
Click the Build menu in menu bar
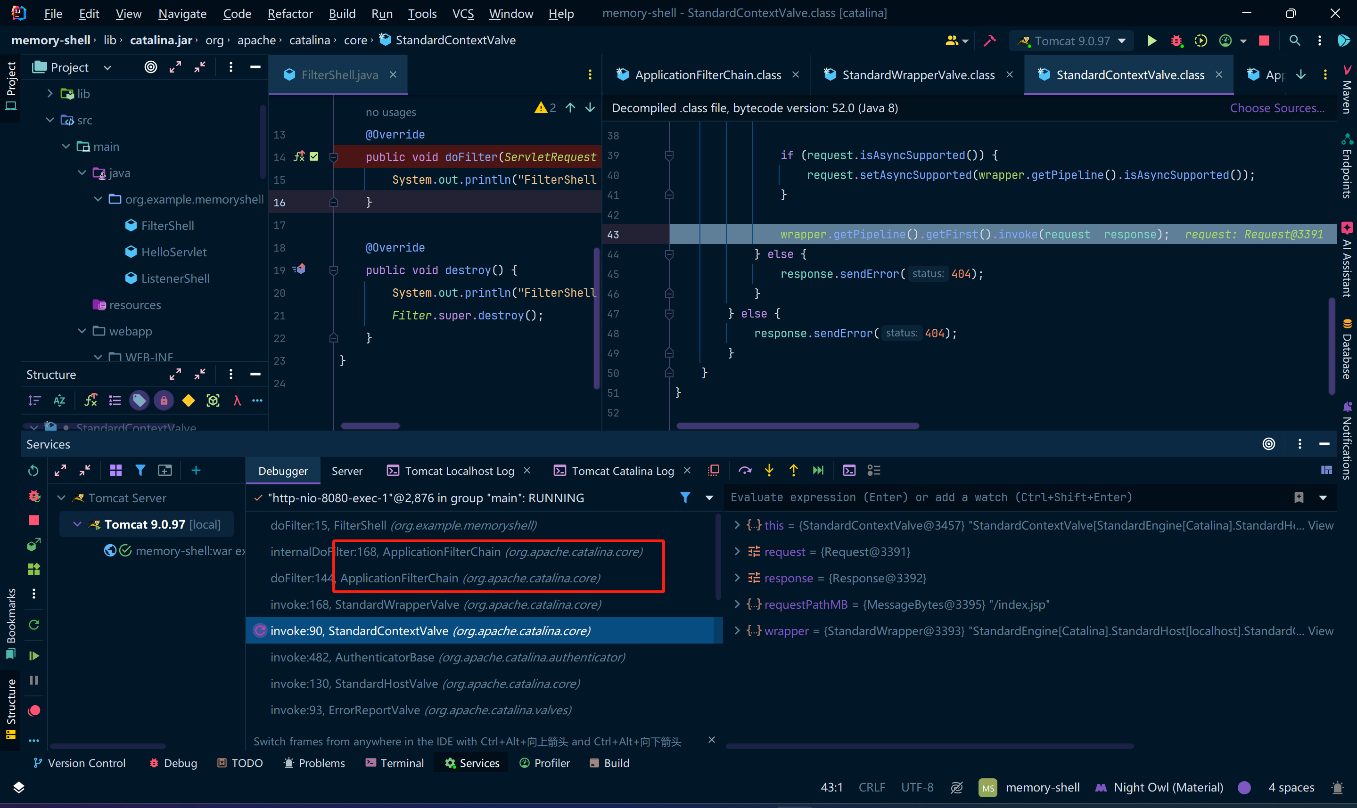[x=340, y=13]
